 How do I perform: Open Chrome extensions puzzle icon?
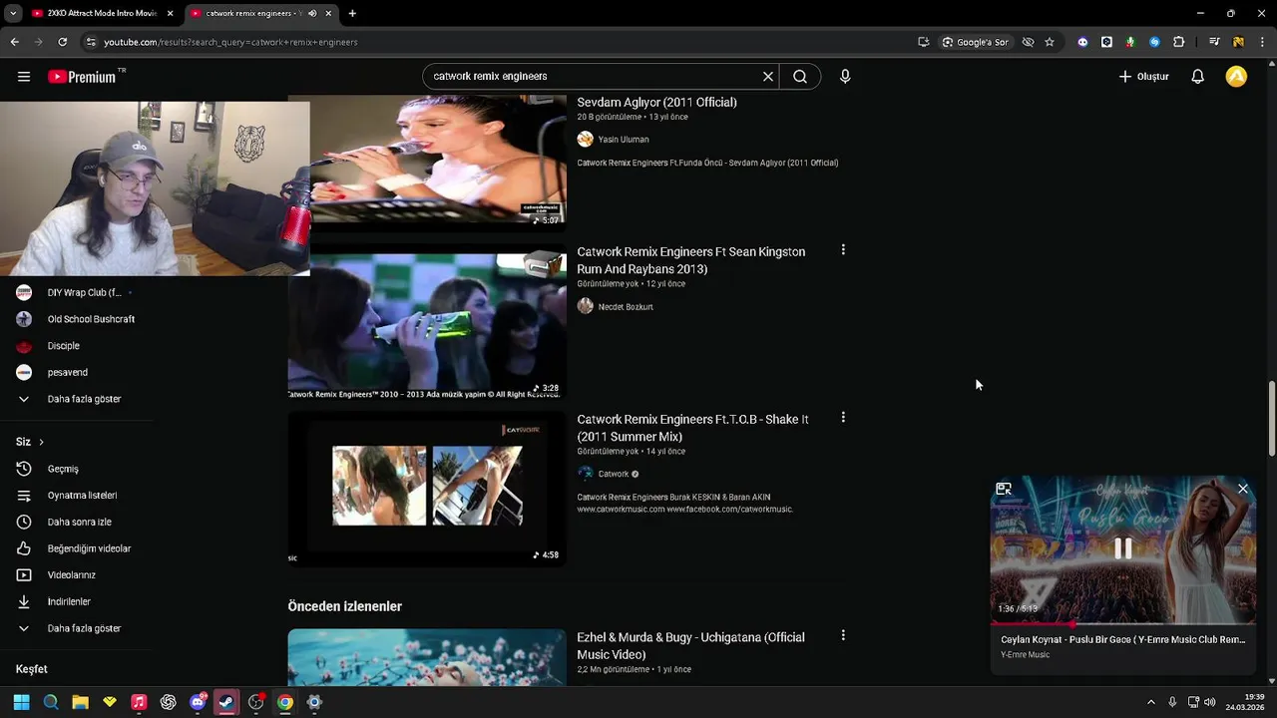coord(1178,42)
